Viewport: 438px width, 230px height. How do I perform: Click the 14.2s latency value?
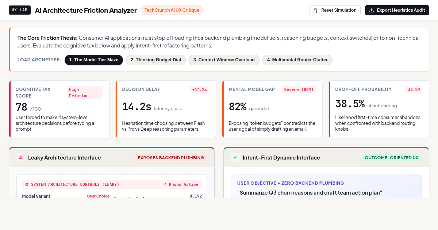point(137,107)
